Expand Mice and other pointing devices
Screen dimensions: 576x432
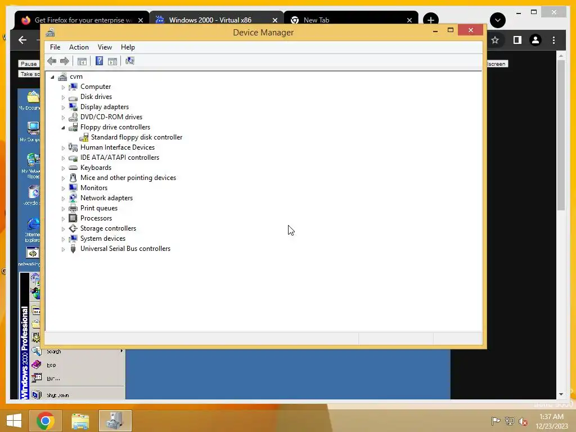[63, 178]
